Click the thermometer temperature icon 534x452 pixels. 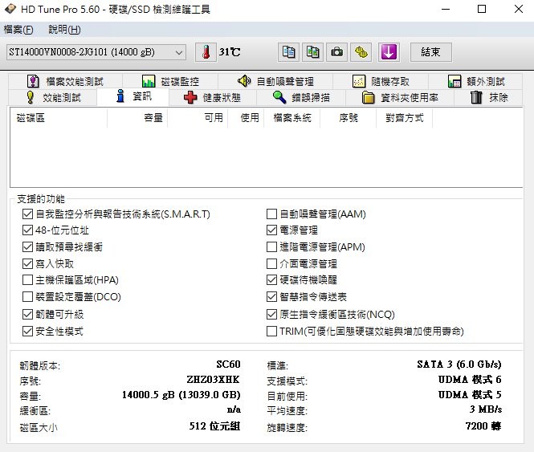coord(206,52)
